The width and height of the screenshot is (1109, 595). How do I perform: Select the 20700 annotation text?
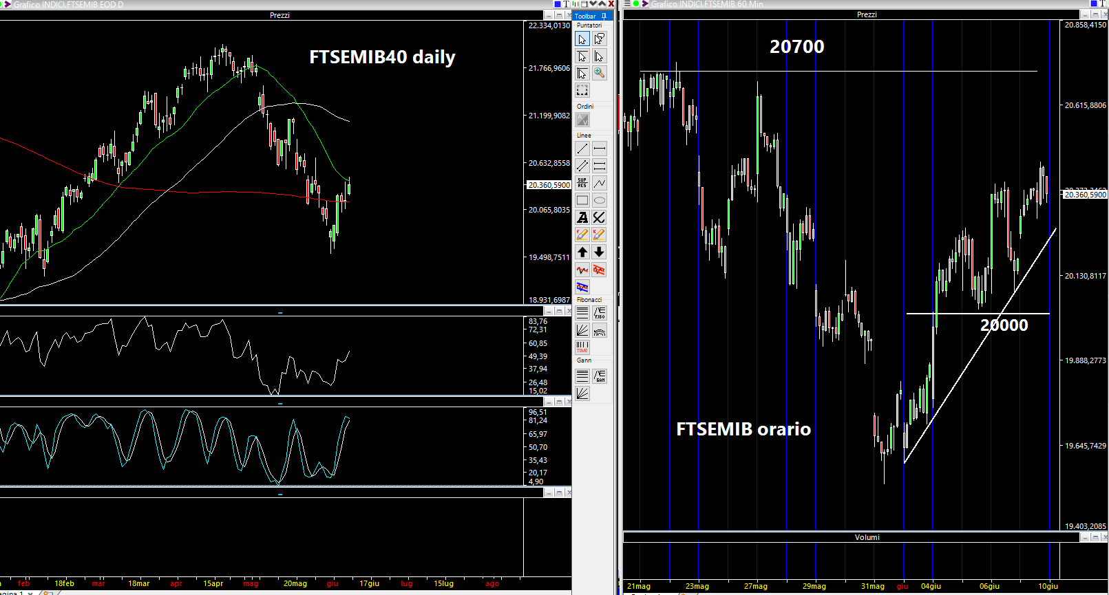[796, 47]
